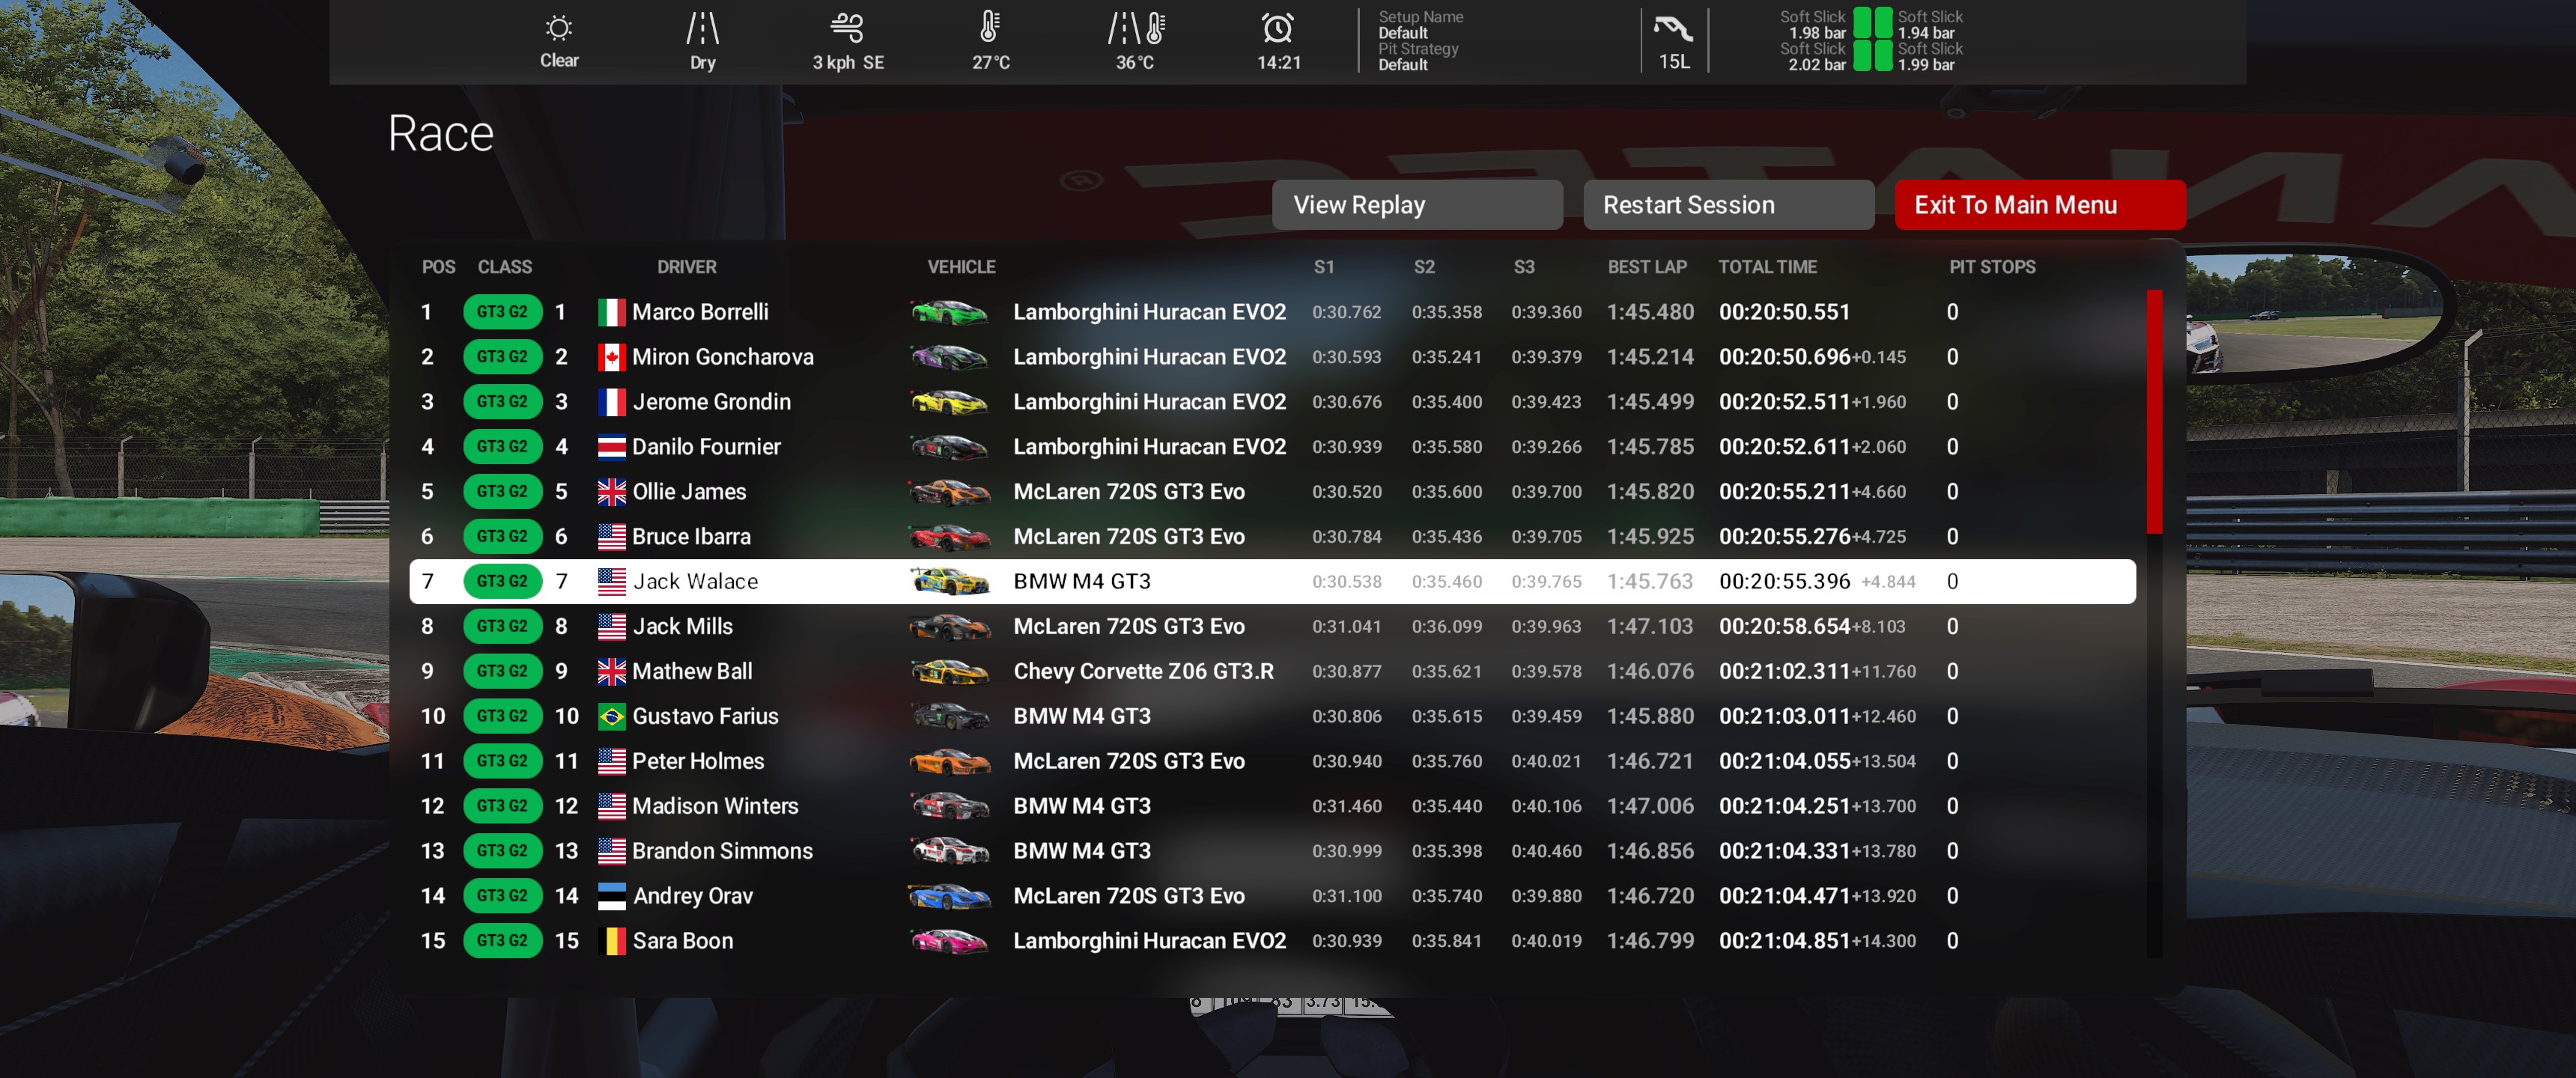Viewport: 2576px width, 1078px height.
Task: Select driver name Madison Winters
Action: [x=715, y=806]
